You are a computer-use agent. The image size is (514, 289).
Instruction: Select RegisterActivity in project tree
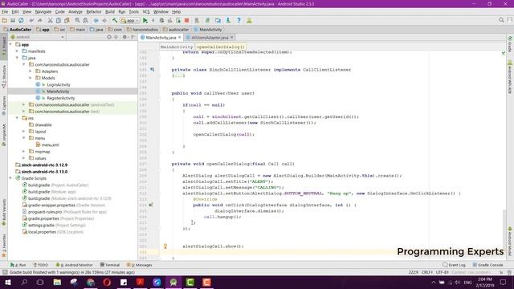tap(61, 98)
